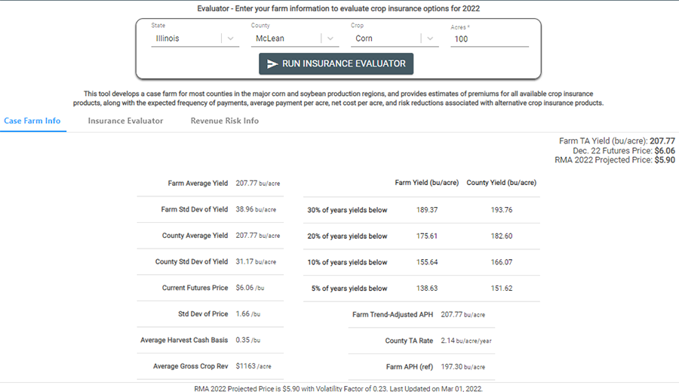Open the County dropdown arrow
The height and width of the screenshot is (392, 679).
pos(330,39)
